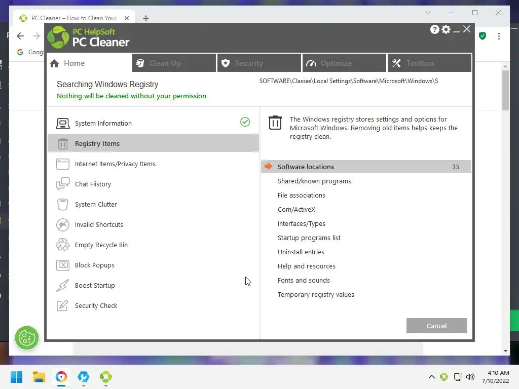Select Security Check entry
The height and width of the screenshot is (389, 519).
153,305
